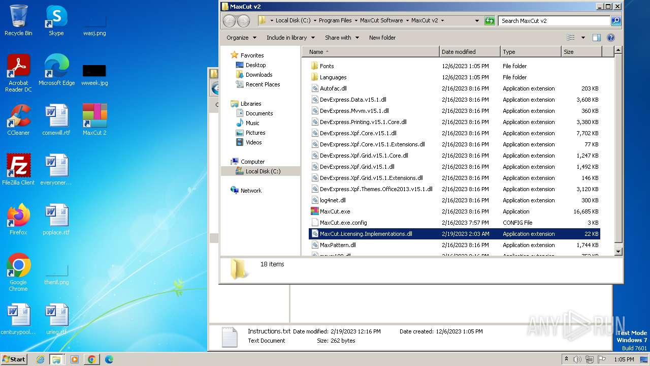Select log4net.dll file
The image size is (650, 366).
(454, 200)
